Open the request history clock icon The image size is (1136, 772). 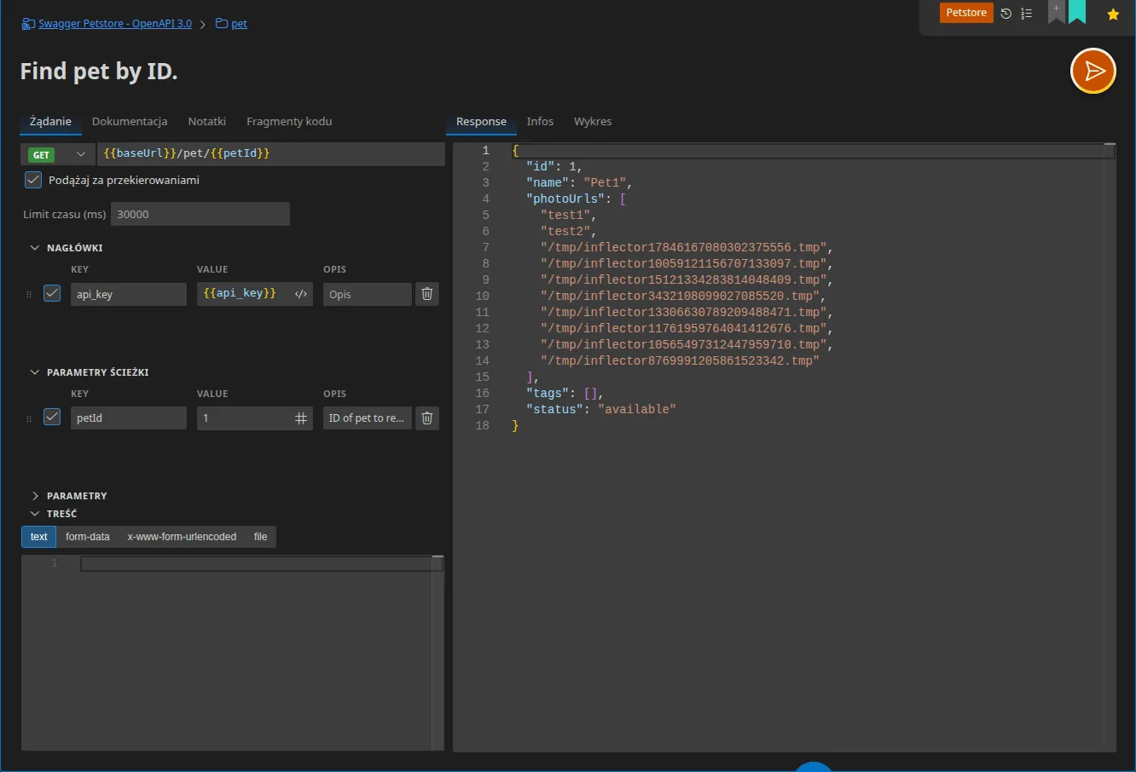pos(1006,14)
